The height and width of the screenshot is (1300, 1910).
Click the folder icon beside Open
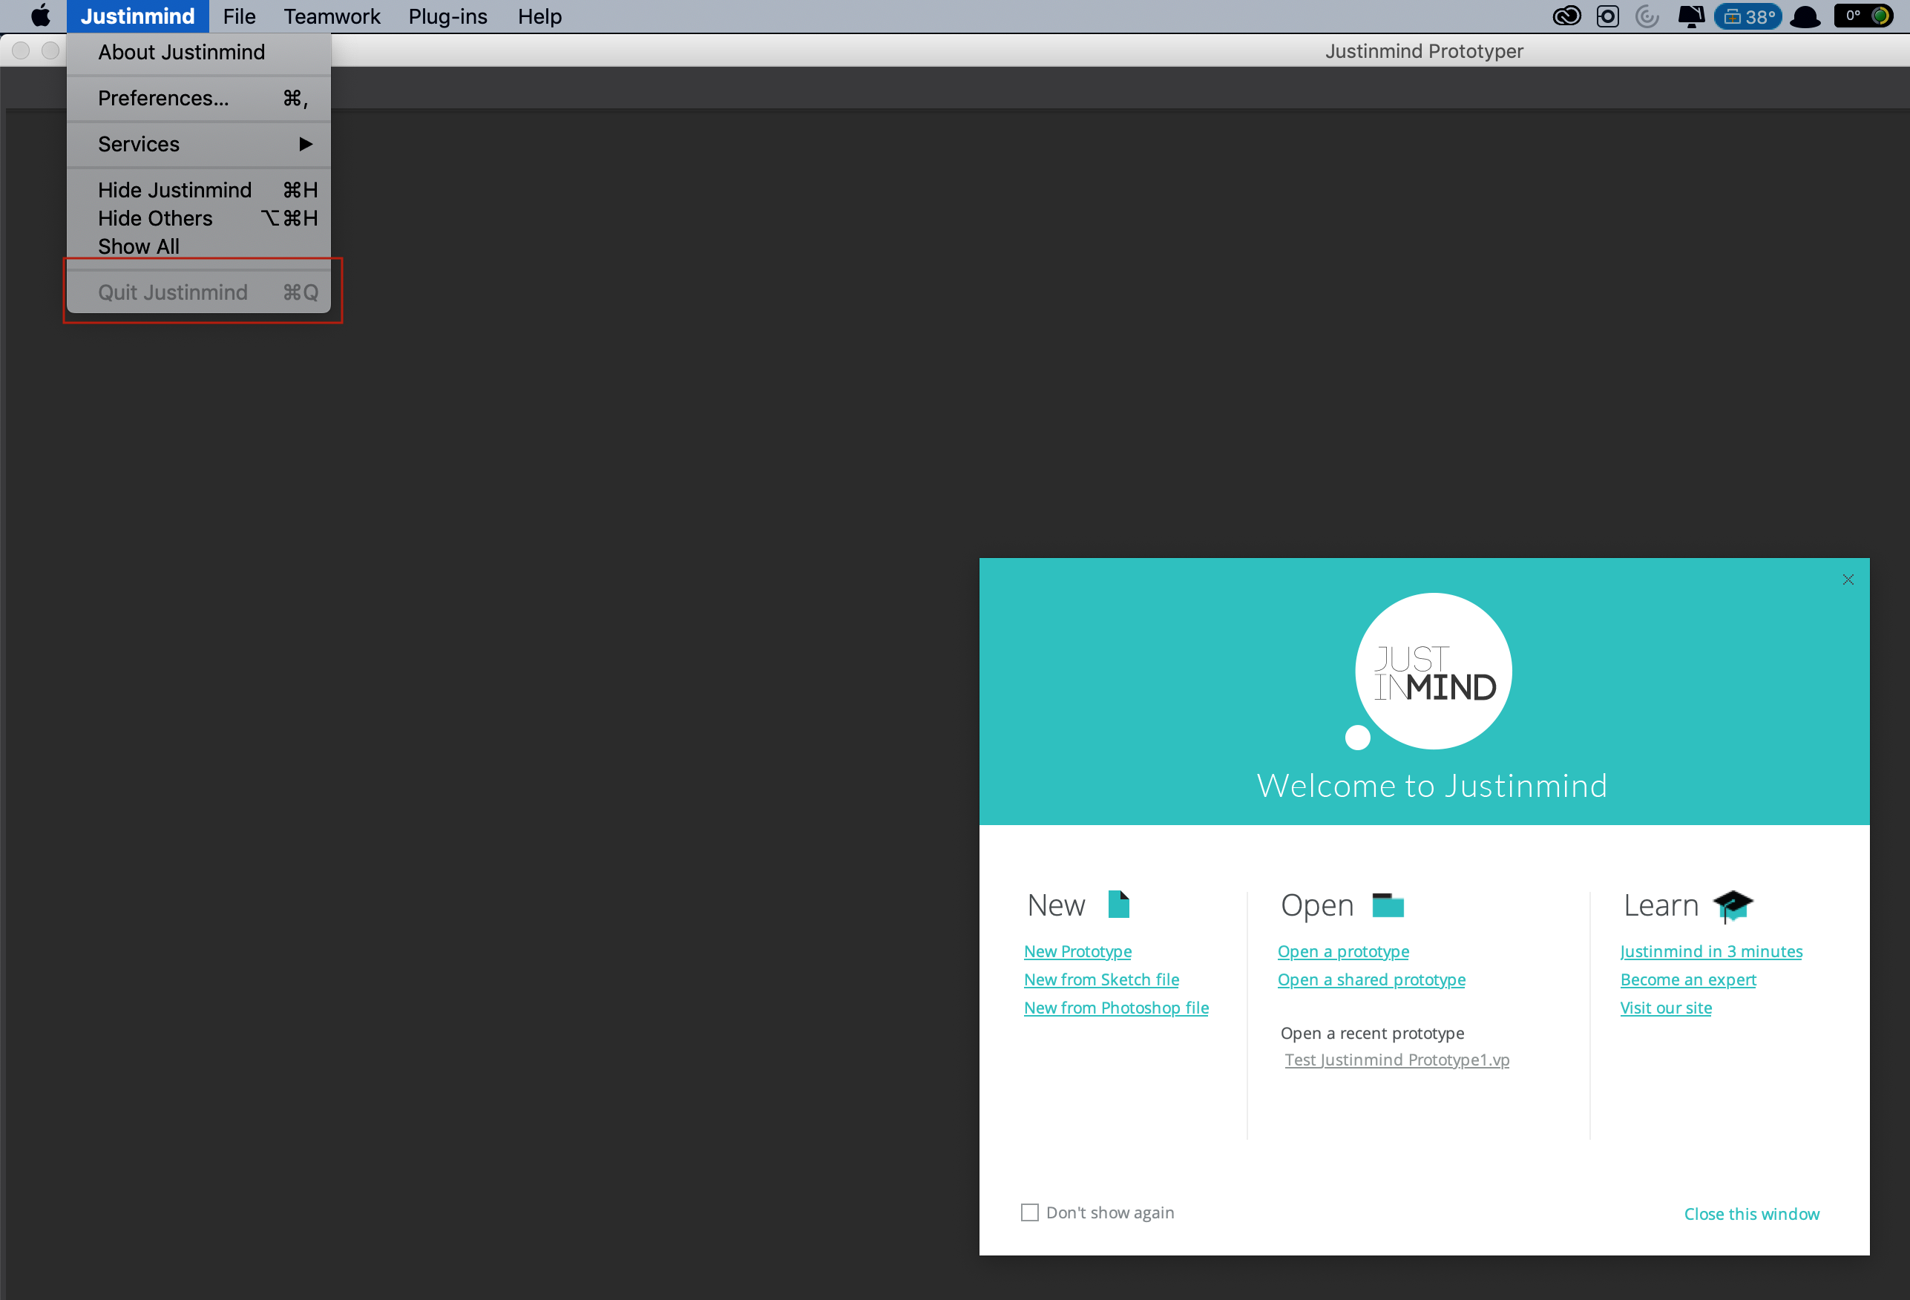tap(1388, 905)
